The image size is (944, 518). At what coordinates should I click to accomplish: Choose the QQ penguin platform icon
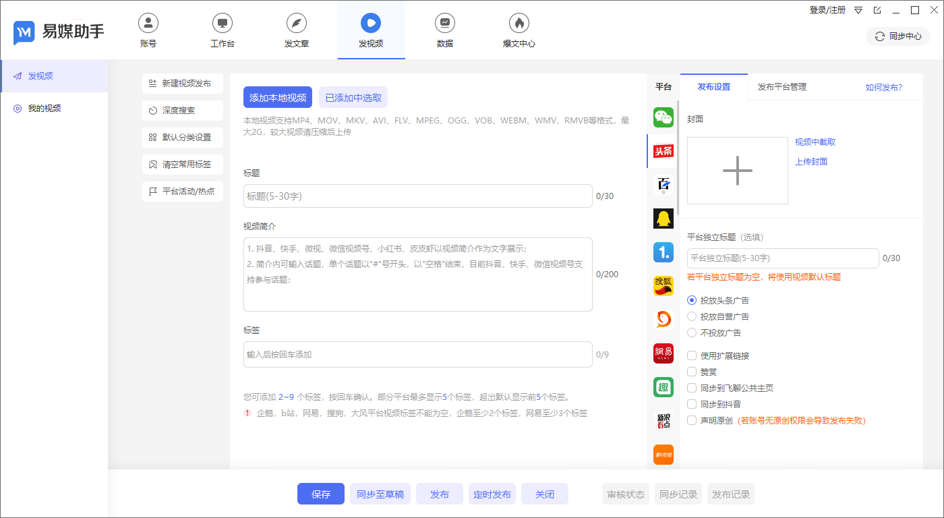pyautogui.click(x=663, y=218)
